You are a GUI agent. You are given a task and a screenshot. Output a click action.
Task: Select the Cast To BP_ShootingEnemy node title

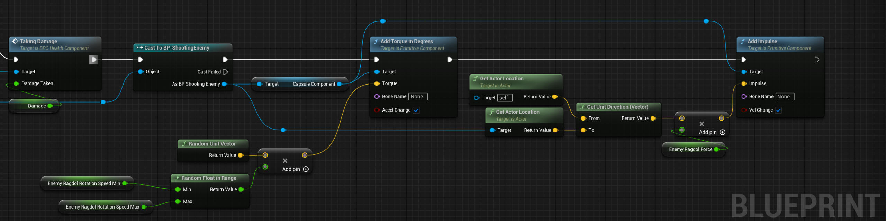point(177,48)
